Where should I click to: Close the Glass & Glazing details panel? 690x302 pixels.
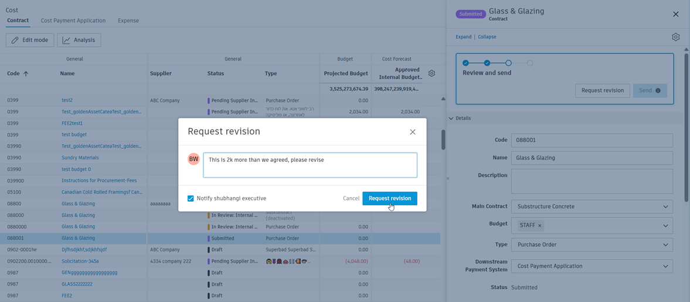tap(676, 15)
